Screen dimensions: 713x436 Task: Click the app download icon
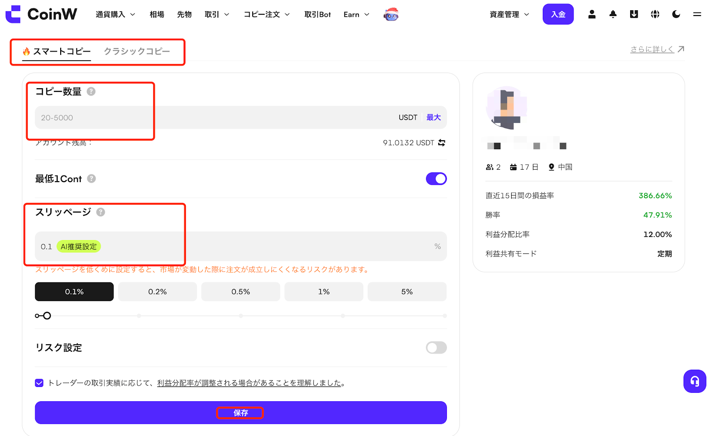pyautogui.click(x=634, y=14)
